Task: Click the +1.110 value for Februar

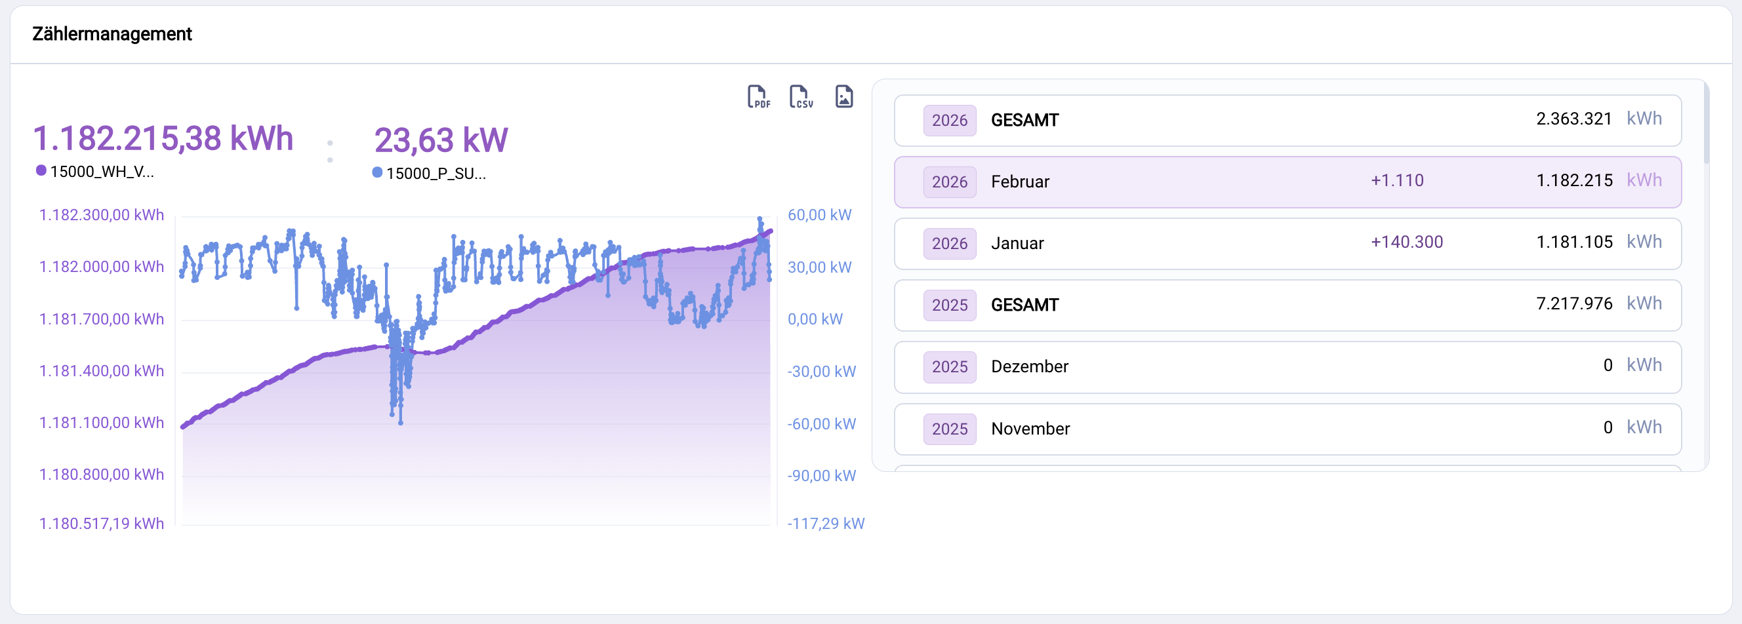Action: pos(1397,180)
